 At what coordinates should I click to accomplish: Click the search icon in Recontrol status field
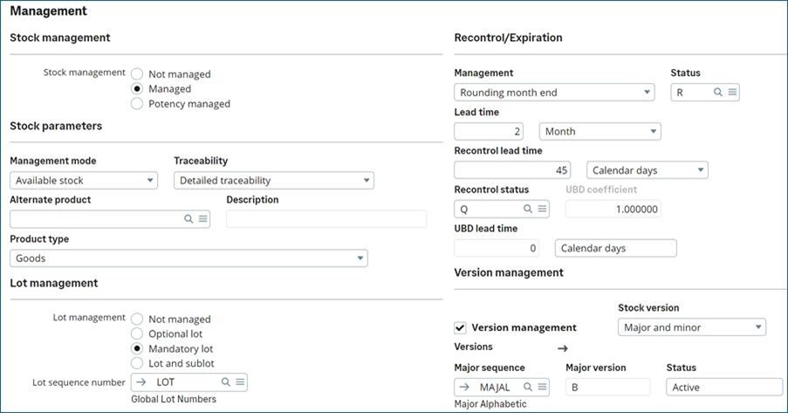527,209
